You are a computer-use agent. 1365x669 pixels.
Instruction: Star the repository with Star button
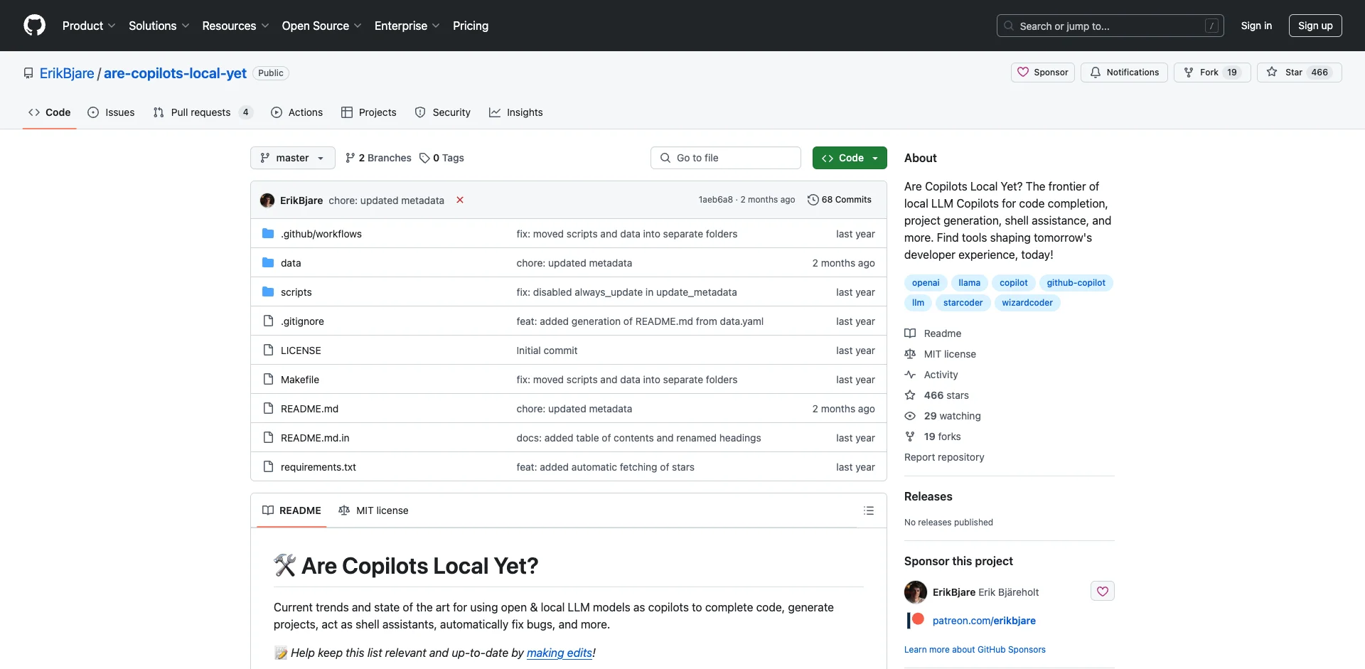tap(1299, 73)
